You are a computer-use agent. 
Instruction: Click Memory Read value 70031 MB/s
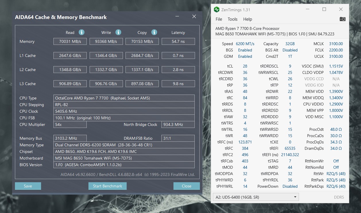click(70, 41)
